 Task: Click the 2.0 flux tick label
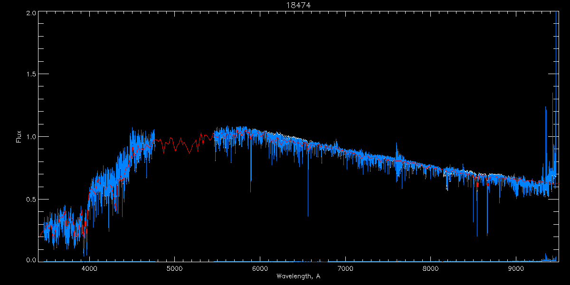coord(31,13)
